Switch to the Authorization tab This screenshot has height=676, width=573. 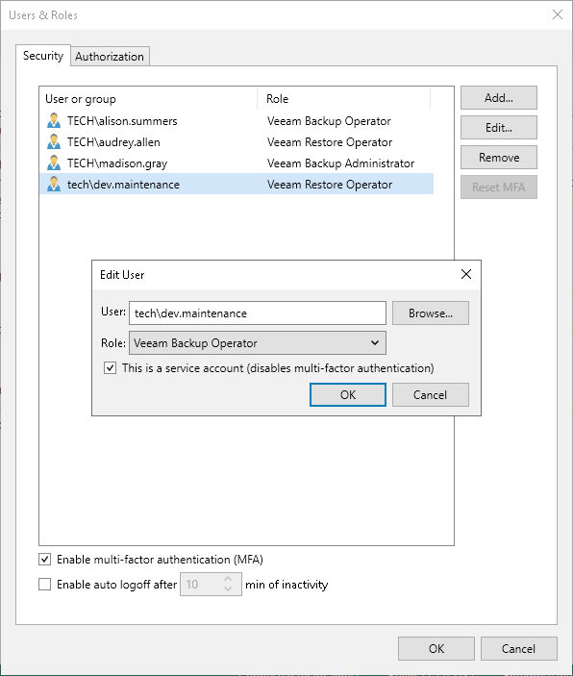(110, 57)
